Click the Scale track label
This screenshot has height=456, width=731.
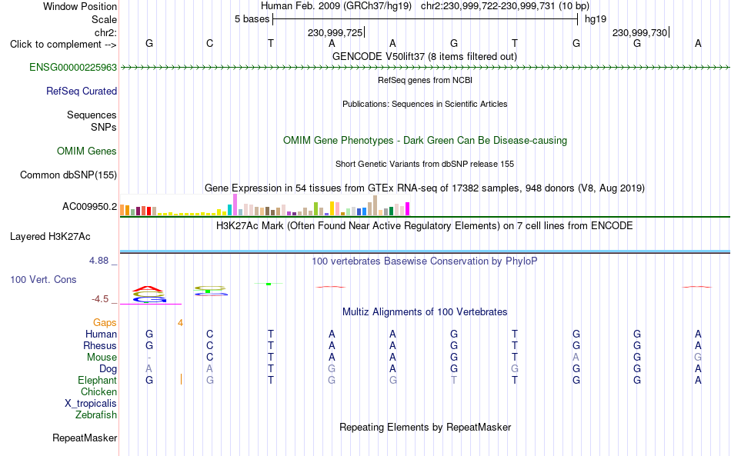click(104, 19)
